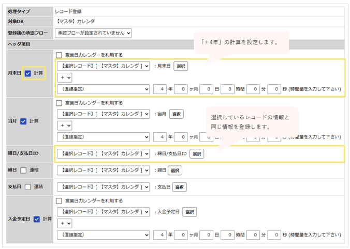Open the 当月 plus operator dropdown
The height and width of the screenshot is (249, 350).
tap(65, 126)
